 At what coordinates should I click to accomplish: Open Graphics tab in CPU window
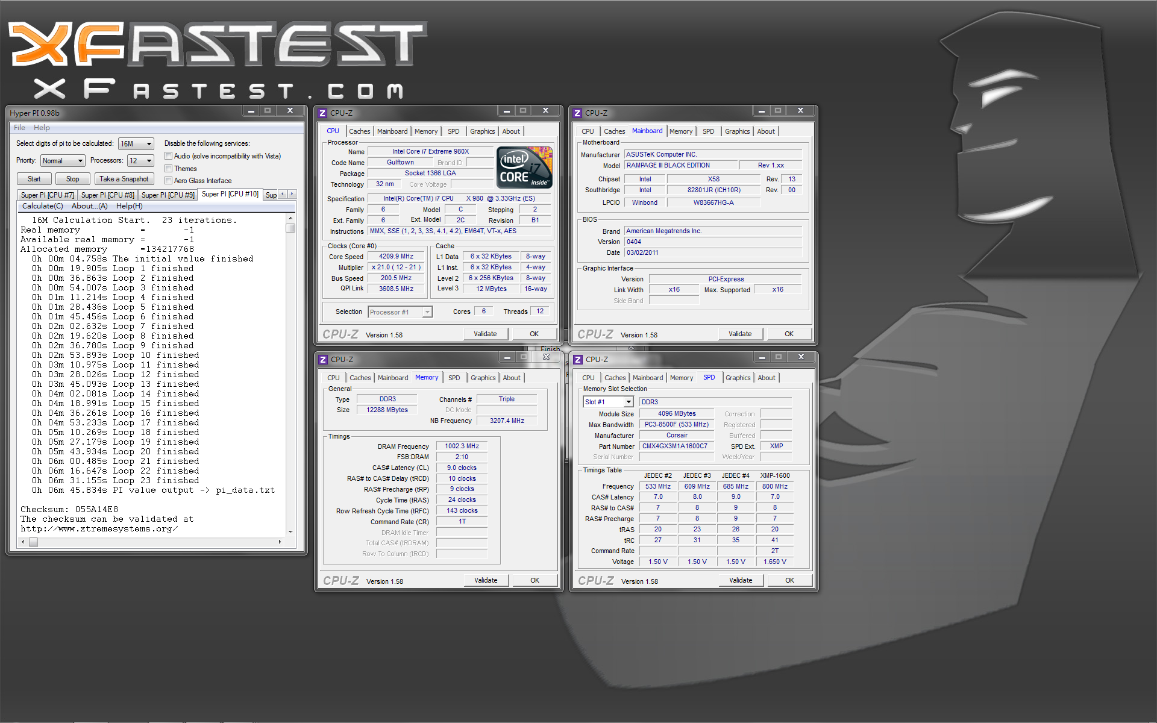coord(482,131)
